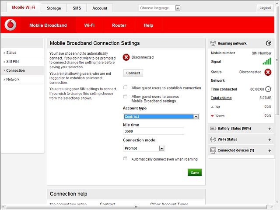Click the 00:00:00 time connected value
Screen dimensions: 280x210
[257, 89]
